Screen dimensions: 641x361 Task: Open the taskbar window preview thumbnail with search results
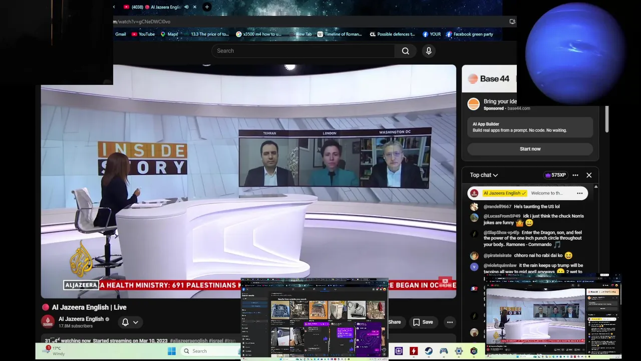click(314, 319)
